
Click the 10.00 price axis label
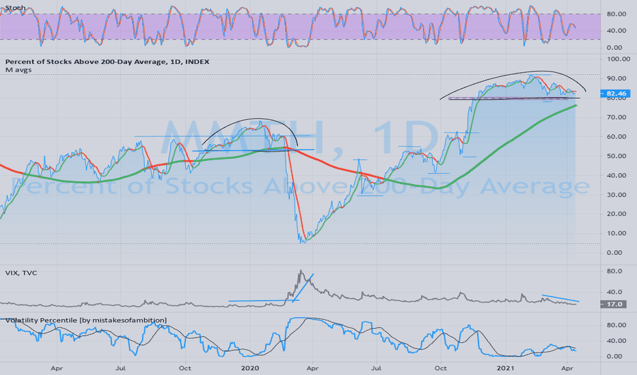pos(616,233)
